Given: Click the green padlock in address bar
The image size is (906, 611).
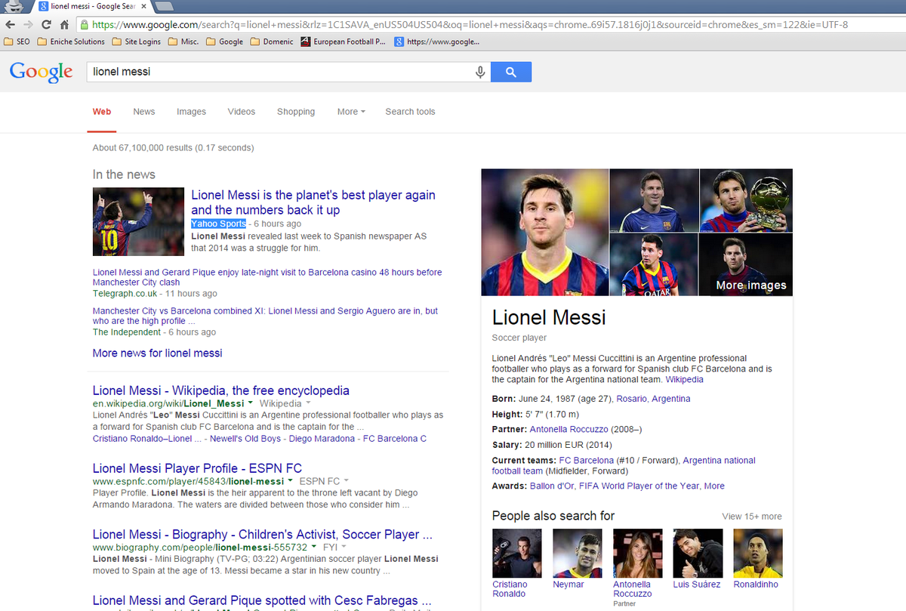Looking at the screenshot, I should (85, 24).
